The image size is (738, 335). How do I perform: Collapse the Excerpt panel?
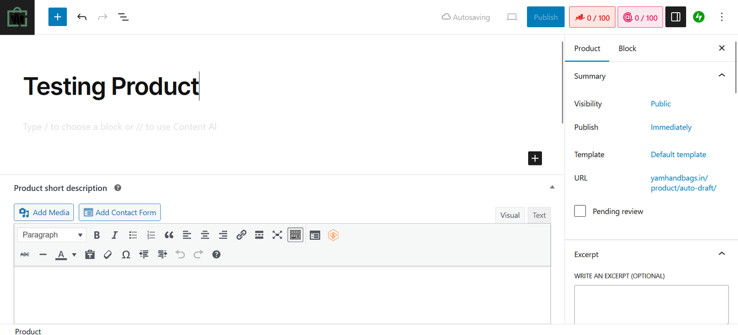pyautogui.click(x=722, y=254)
